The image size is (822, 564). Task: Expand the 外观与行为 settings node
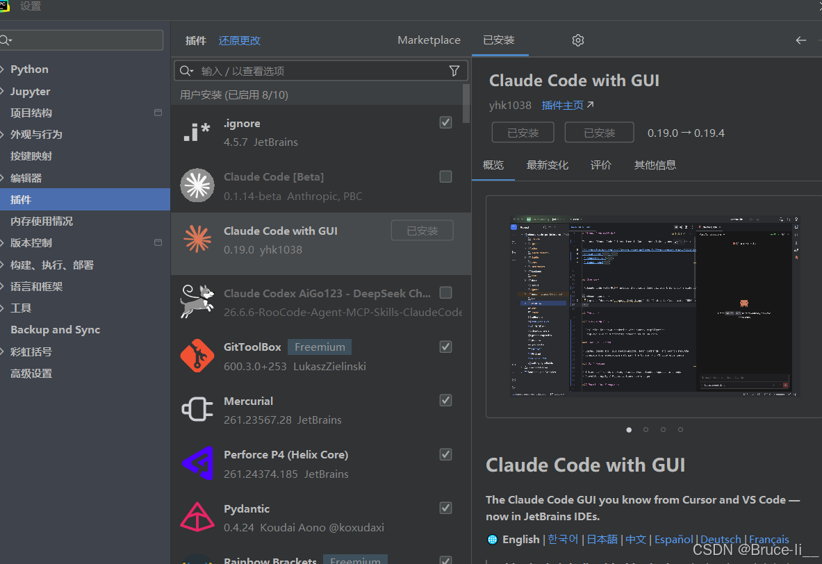click(3, 134)
